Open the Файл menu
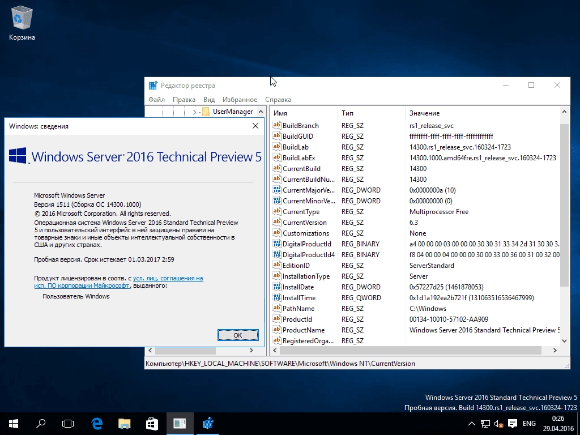 point(156,100)
